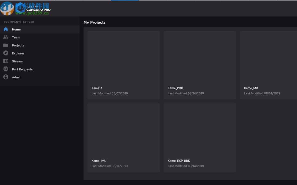Image resolution: width=297 pixels, height=185 pixels.
Task: Click the My Projects heading
Action: pos(94,22)
